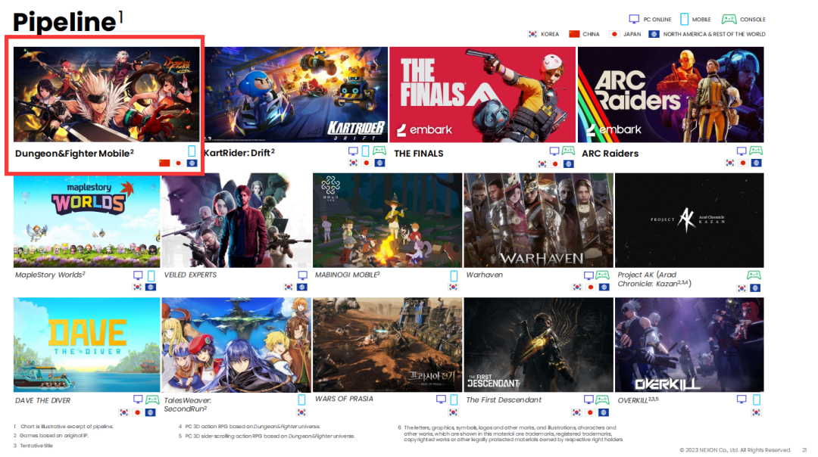Click the globe icon for North America legend
This screenshot has width=818, height=457.
pyautogui.click(x=654, y=34)
